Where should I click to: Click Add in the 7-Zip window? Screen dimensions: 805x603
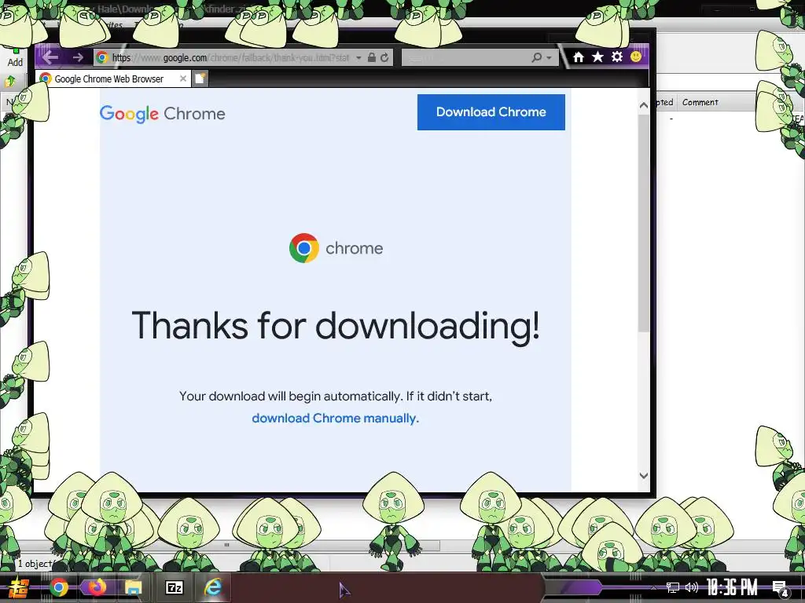[x=15, y=57]
